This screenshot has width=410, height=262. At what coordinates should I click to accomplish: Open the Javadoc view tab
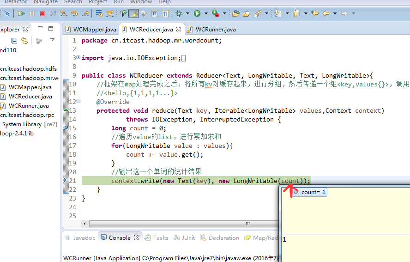point(80,238)
